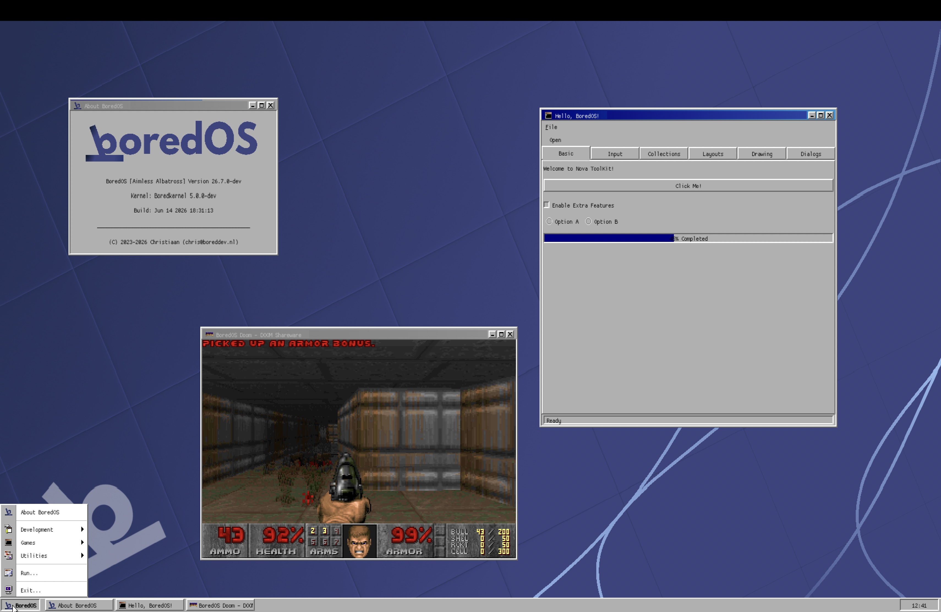Click Open in the Hello, BoredOS! toolbar

pyautogui.click(x=555, y=140)
